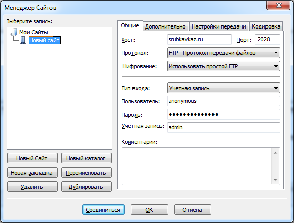Click into the Хост field with srubkavkaz.ru
Viewport: 294px width, 223px height.
199,40
